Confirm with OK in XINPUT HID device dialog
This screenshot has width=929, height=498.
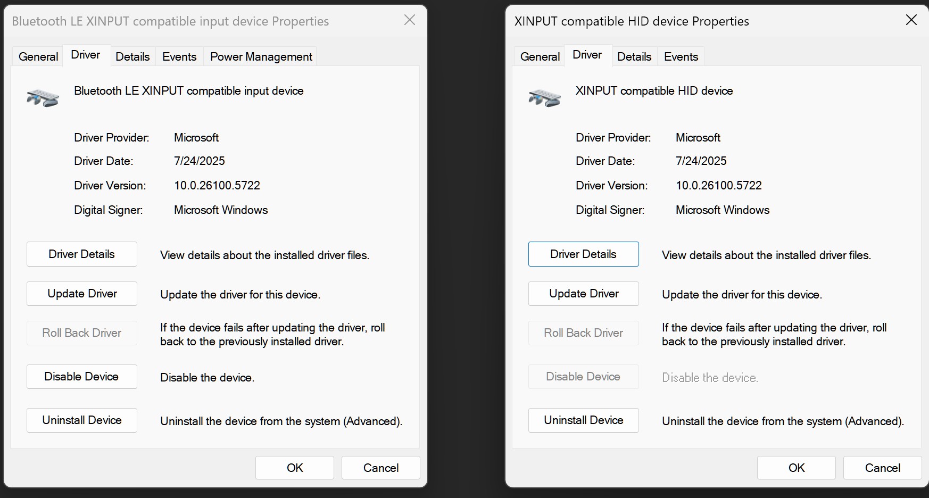coord(797,468)
